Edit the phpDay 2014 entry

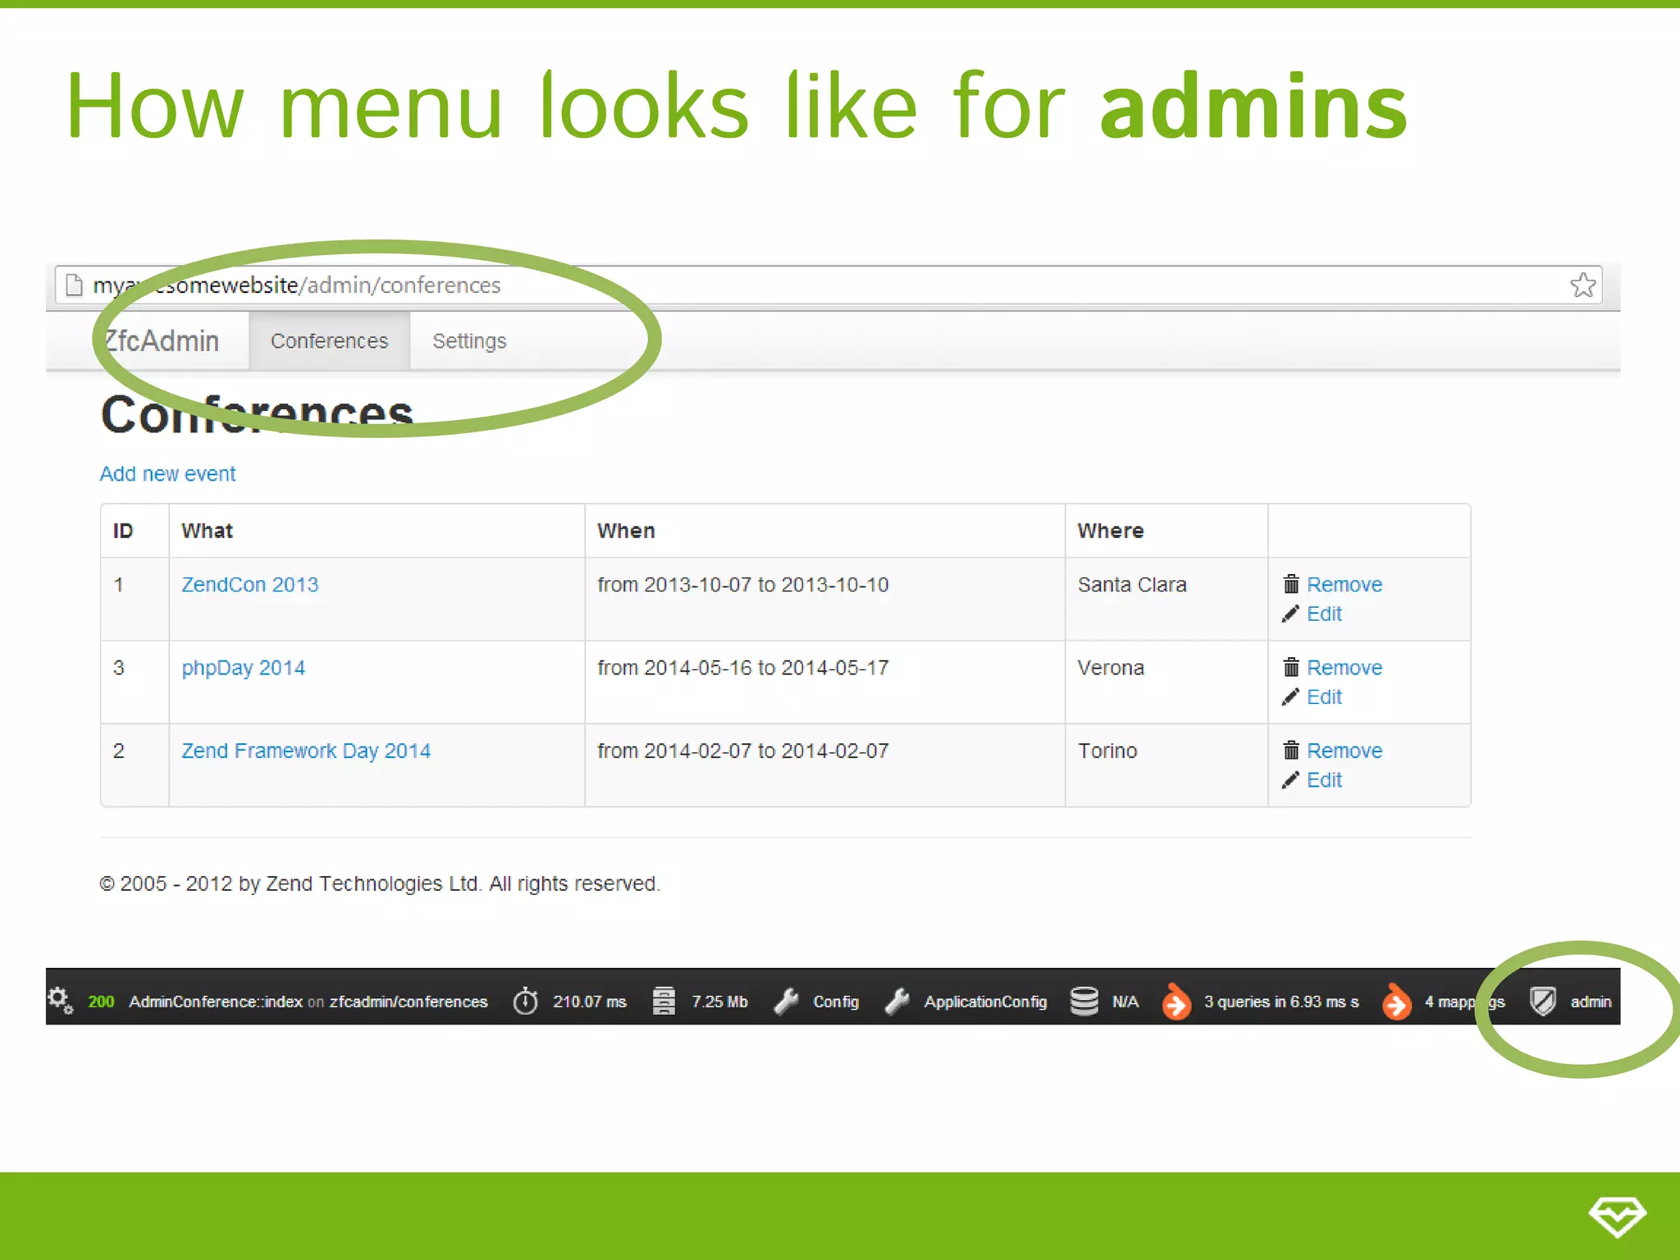(1324, 696)
